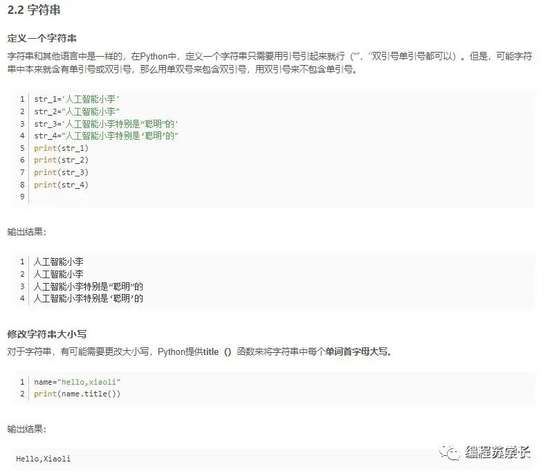Click code line print(name.title())
548x476 pixels.
click(77, 394)
